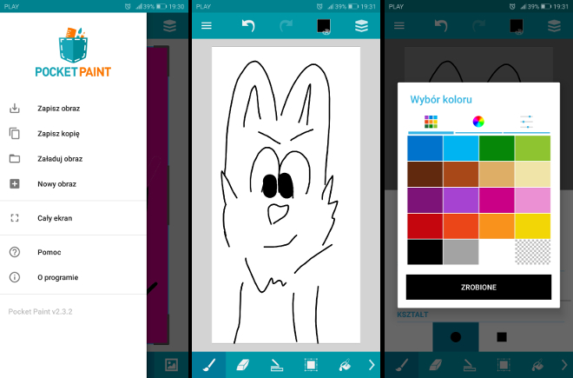Image resolution: width=573 pixels, height=378 pixels.
Task: Choose the selection box tool in the middle screen
Action: [311, 365]
